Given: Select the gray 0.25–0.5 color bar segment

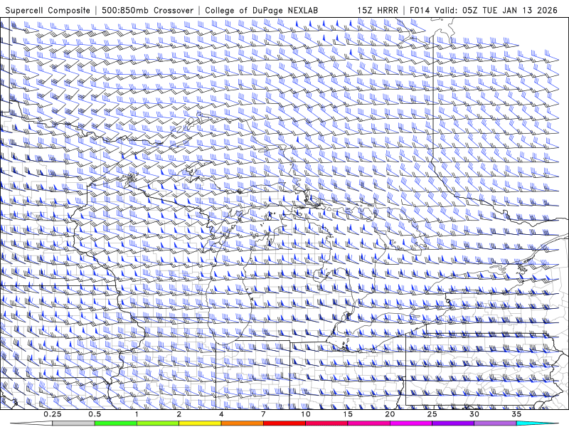Looking at the screenshot, I should click(73, 423).
